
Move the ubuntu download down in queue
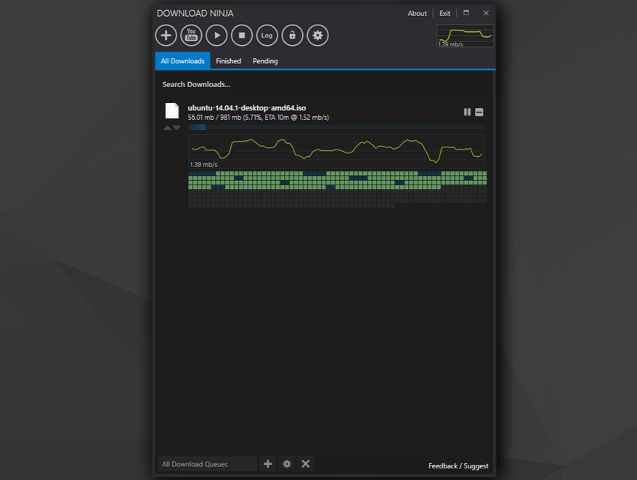(177, 128)
